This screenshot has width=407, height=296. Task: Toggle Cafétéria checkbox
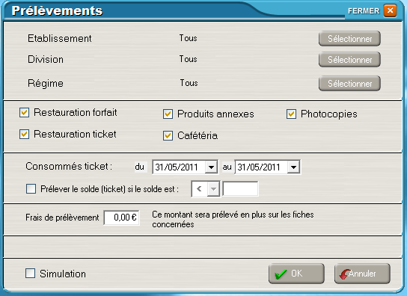(168, 136)
